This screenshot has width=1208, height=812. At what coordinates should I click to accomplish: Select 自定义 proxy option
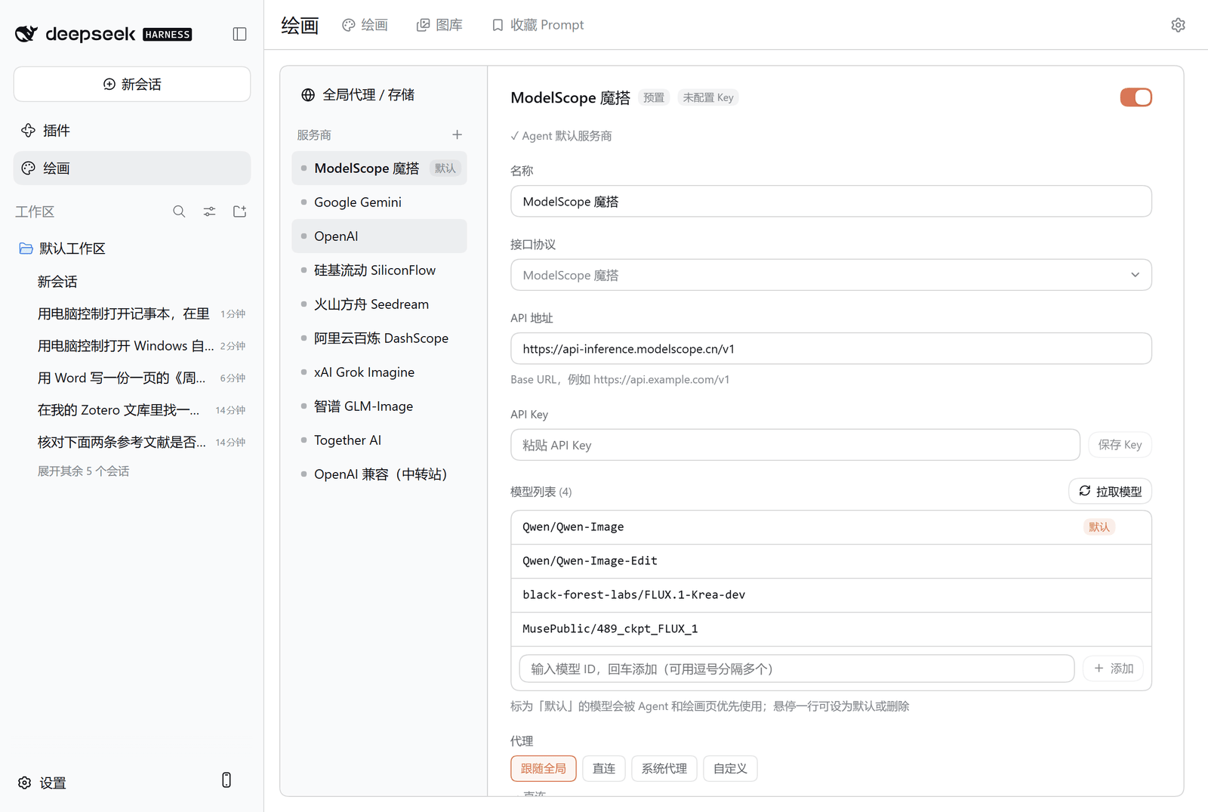point(730,768)
